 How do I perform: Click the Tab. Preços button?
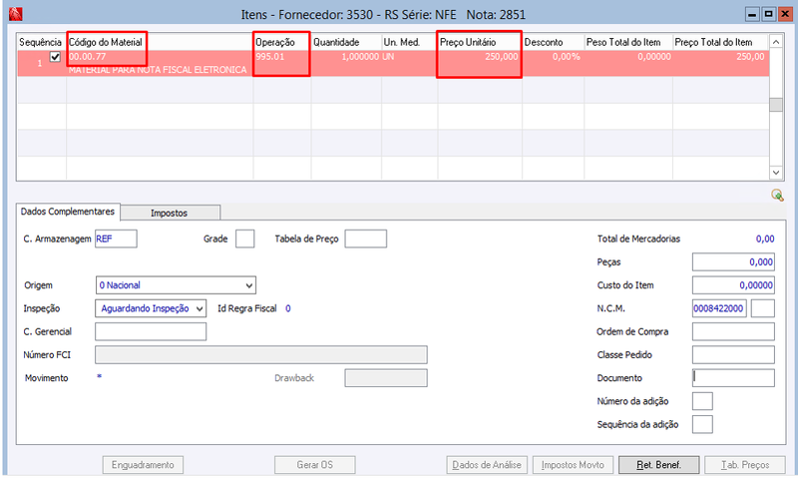click(x=744, y=465)
